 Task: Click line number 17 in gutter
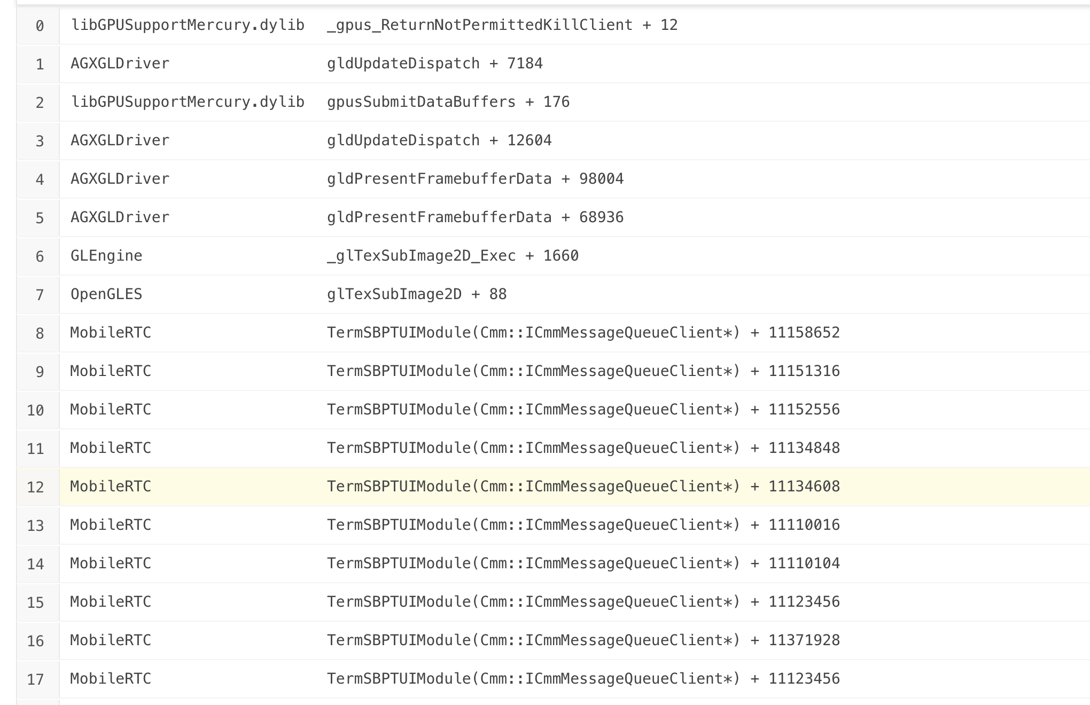point(35,679)
